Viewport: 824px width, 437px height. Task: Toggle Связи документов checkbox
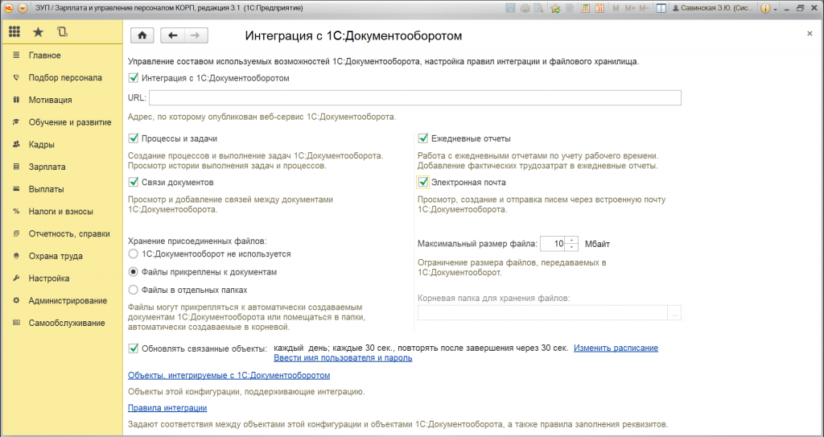pyautogui.click(x=134, y=183)
